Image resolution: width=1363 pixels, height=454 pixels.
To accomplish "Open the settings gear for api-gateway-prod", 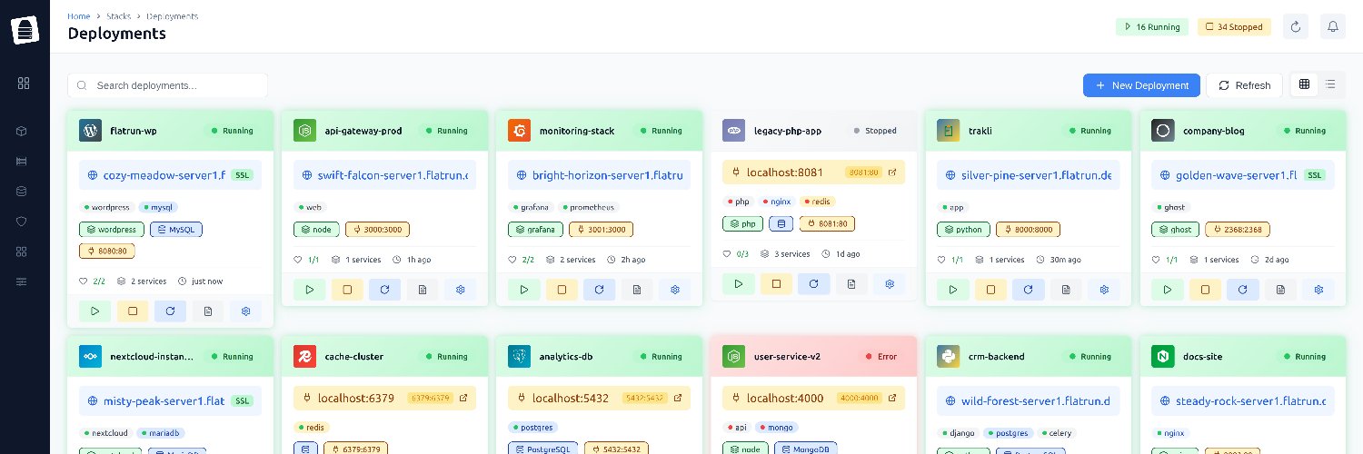I will [460, 290].
